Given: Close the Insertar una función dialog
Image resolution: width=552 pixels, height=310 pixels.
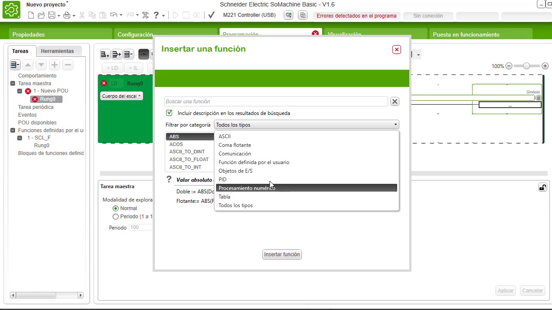Looking at the screenshot, I should [397, 50].
